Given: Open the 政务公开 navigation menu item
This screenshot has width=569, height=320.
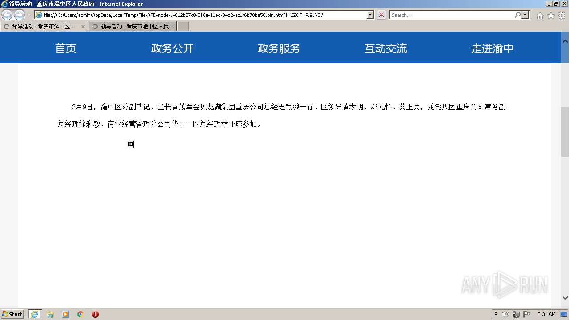Looking at the screenshot, I should point(172,48).
